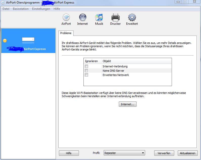Open the Hilfe menu in menu bar
Image resolution: width=201 pixels, height=160 pixels.
coord(57,9)
